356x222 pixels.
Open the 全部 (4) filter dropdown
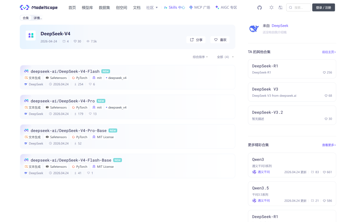coord(225,57)
